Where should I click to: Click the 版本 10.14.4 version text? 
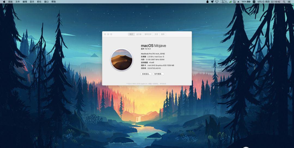[146, 49]
